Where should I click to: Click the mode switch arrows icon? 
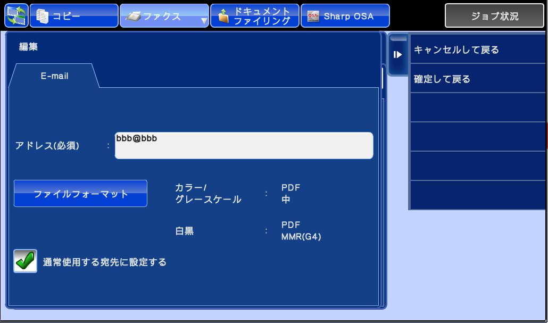(16, 16)
